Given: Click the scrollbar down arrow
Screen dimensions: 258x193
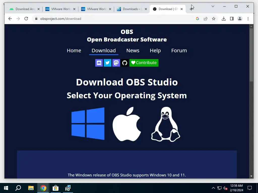Looking at the screenshot, I should tap(251, 176).
